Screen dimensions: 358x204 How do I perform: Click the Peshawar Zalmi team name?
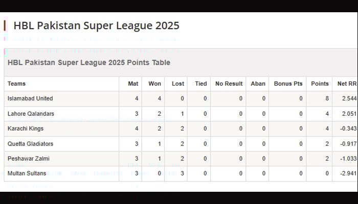pyautogui.click(x=28, y=159)
